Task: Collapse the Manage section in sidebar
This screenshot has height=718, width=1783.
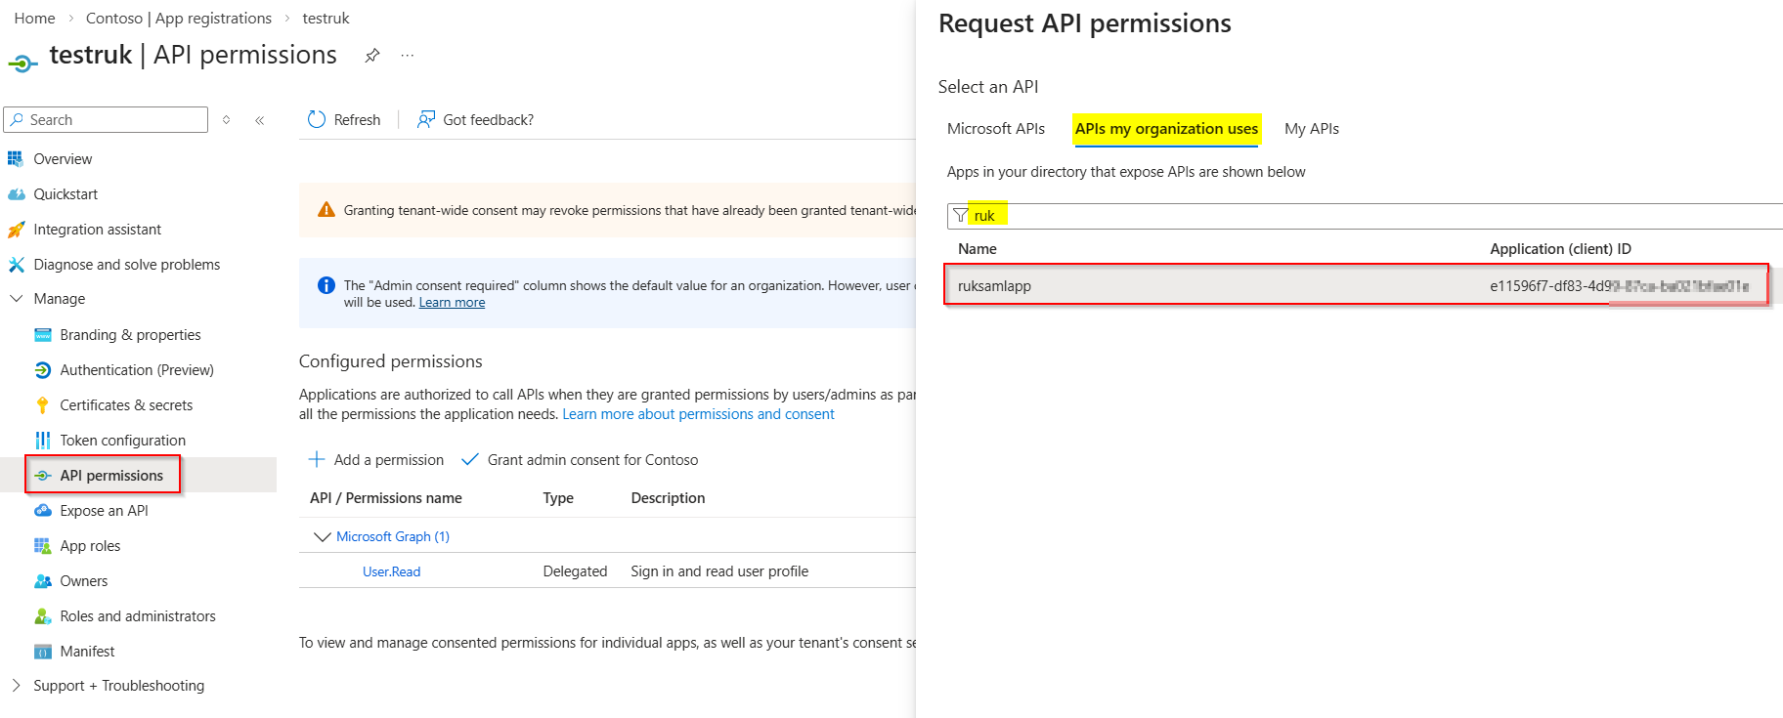Action: point(16,299)
